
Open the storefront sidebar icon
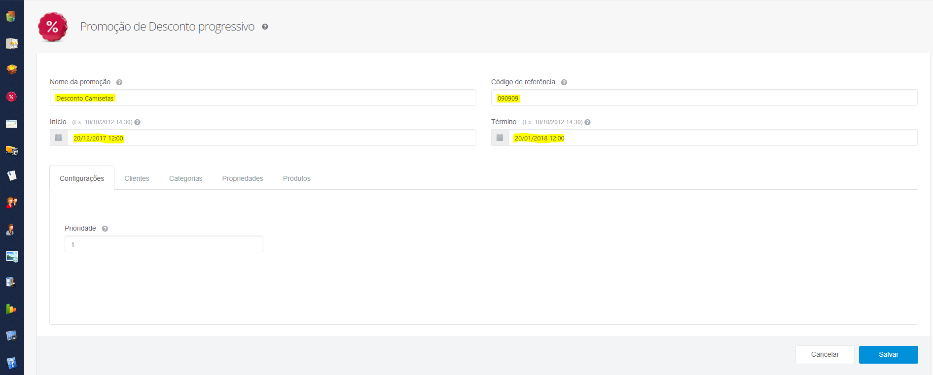pyautogui.click(x=12, y=43)
